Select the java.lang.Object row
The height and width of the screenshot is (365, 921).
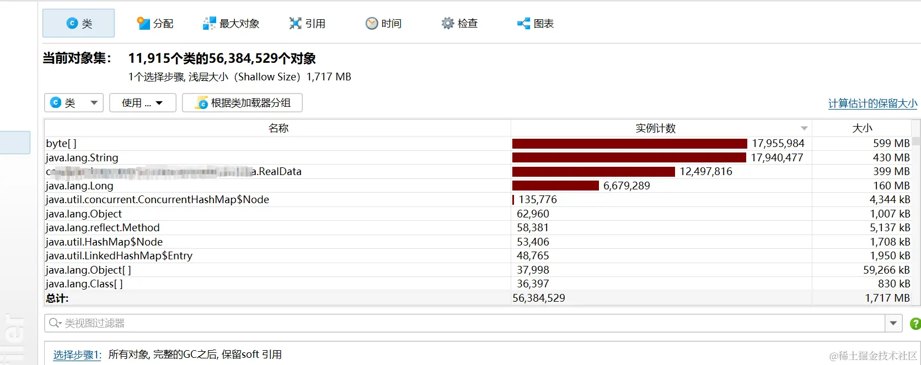pyautogui.click(x=478, y=214)
